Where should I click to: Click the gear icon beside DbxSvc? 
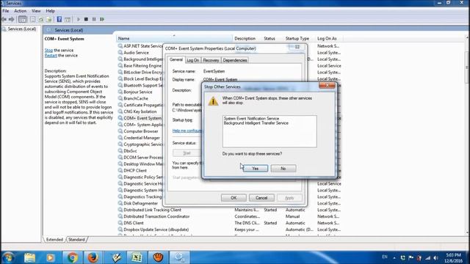click(x=120, y=151)
